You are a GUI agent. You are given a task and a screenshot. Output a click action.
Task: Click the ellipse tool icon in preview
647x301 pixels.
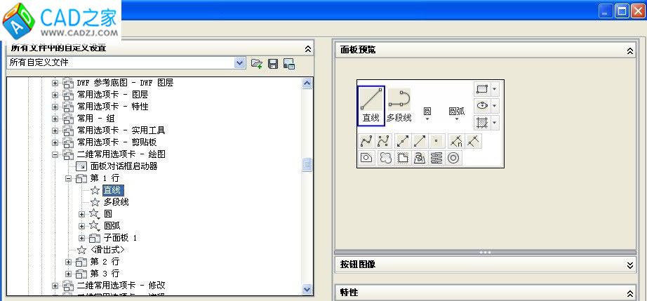[x=481, y=106]
